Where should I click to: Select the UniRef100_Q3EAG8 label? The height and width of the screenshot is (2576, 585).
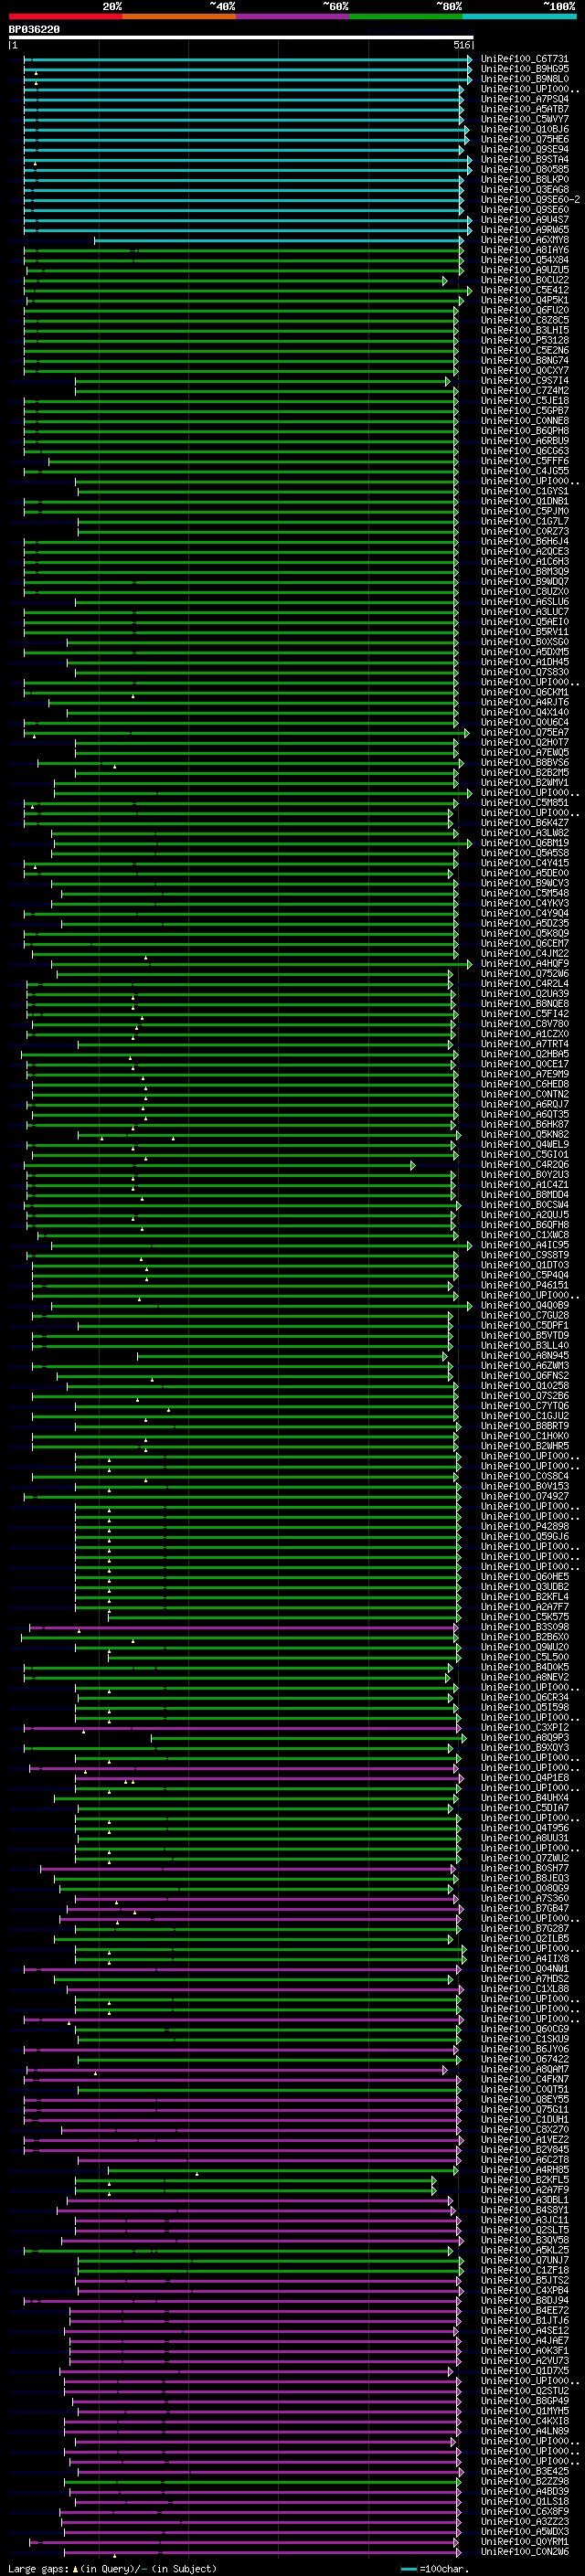(x=524, y=190)
